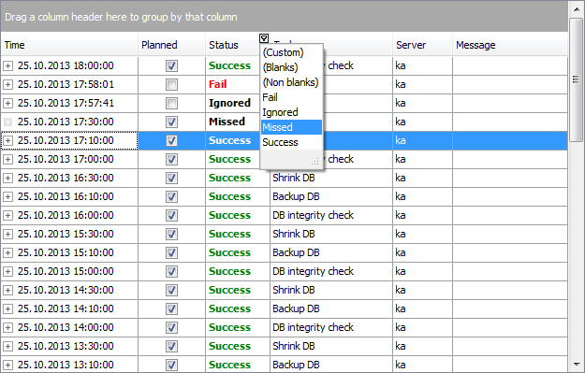
Task: Toggle Planned checkbox for 15:30:00 row
Action: 171,234
